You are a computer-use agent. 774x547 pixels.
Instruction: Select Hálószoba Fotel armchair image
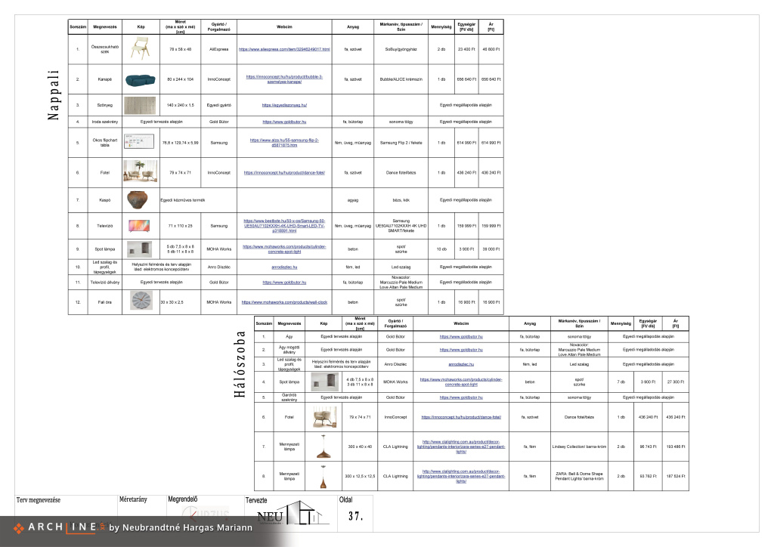point(325,417)
